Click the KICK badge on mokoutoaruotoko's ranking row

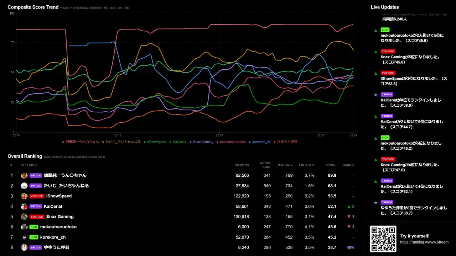[x=34, y=227]
